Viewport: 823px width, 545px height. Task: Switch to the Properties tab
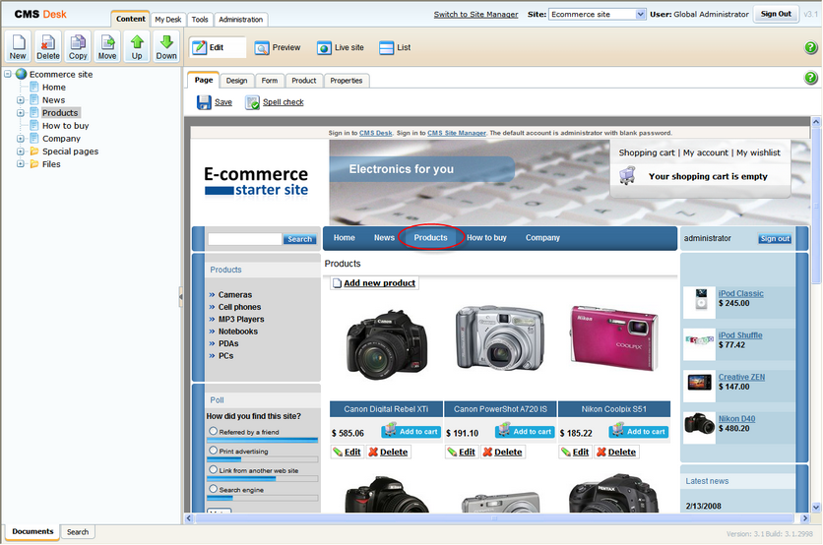pos(347,81)
